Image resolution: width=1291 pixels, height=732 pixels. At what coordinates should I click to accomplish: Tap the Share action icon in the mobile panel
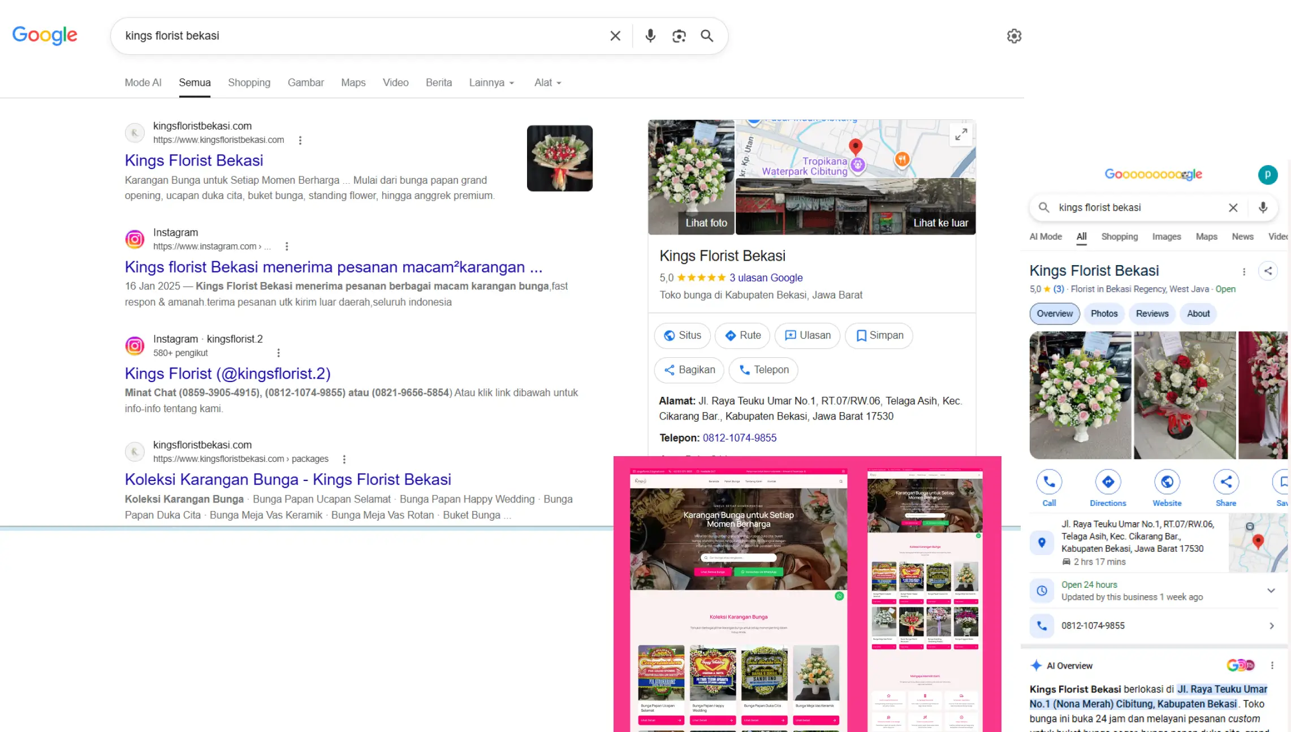click(x=1226, y=482)
